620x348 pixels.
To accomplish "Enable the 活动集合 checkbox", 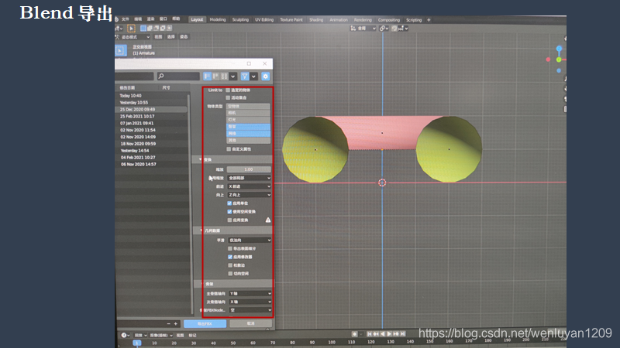I will [228, 97].
